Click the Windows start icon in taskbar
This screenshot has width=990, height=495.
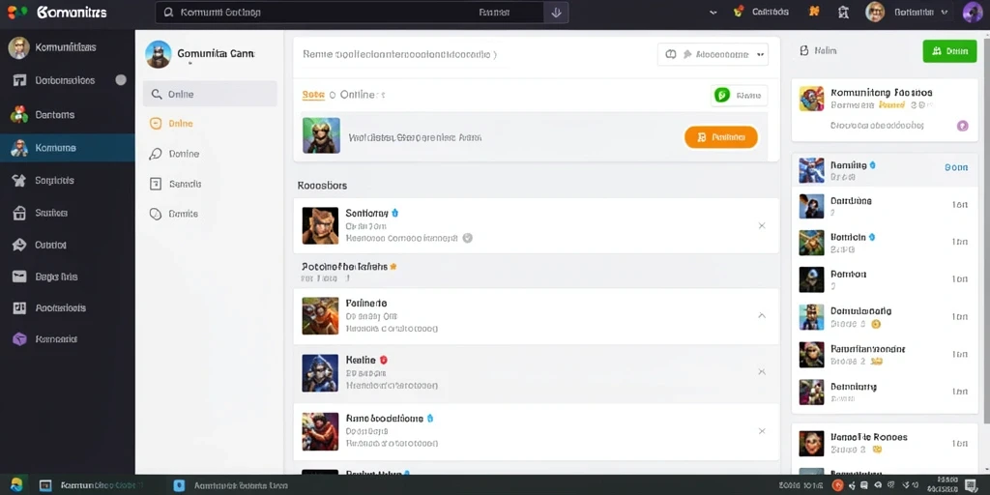coord(16,485)
